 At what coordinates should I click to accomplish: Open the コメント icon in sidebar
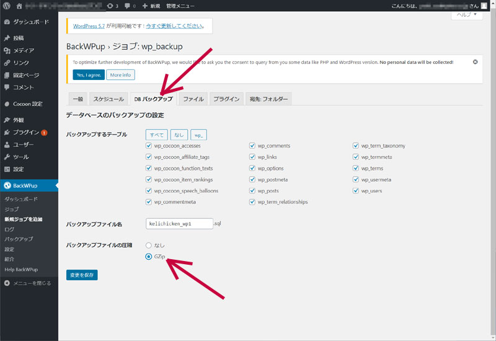7,87
